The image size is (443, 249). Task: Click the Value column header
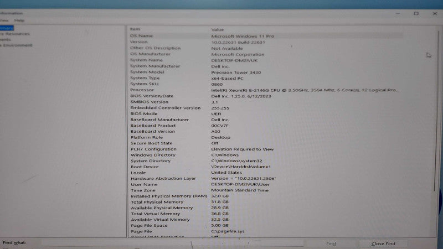pos(217,29)
